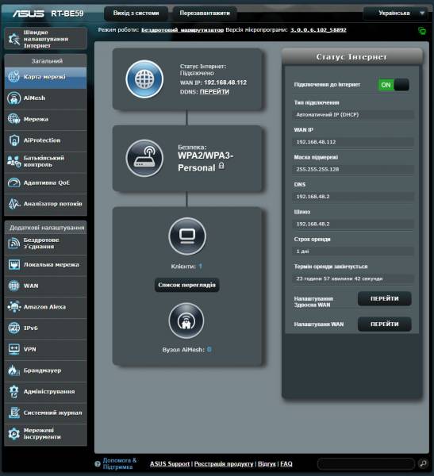The height and width of the screenshot is (476, 434).
Task: Open Бездротове з'єднання wireless icon
Action: [x=14, y=244]
